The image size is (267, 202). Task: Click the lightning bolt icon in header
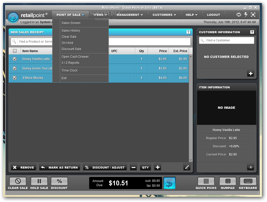(x=246, y=15)
